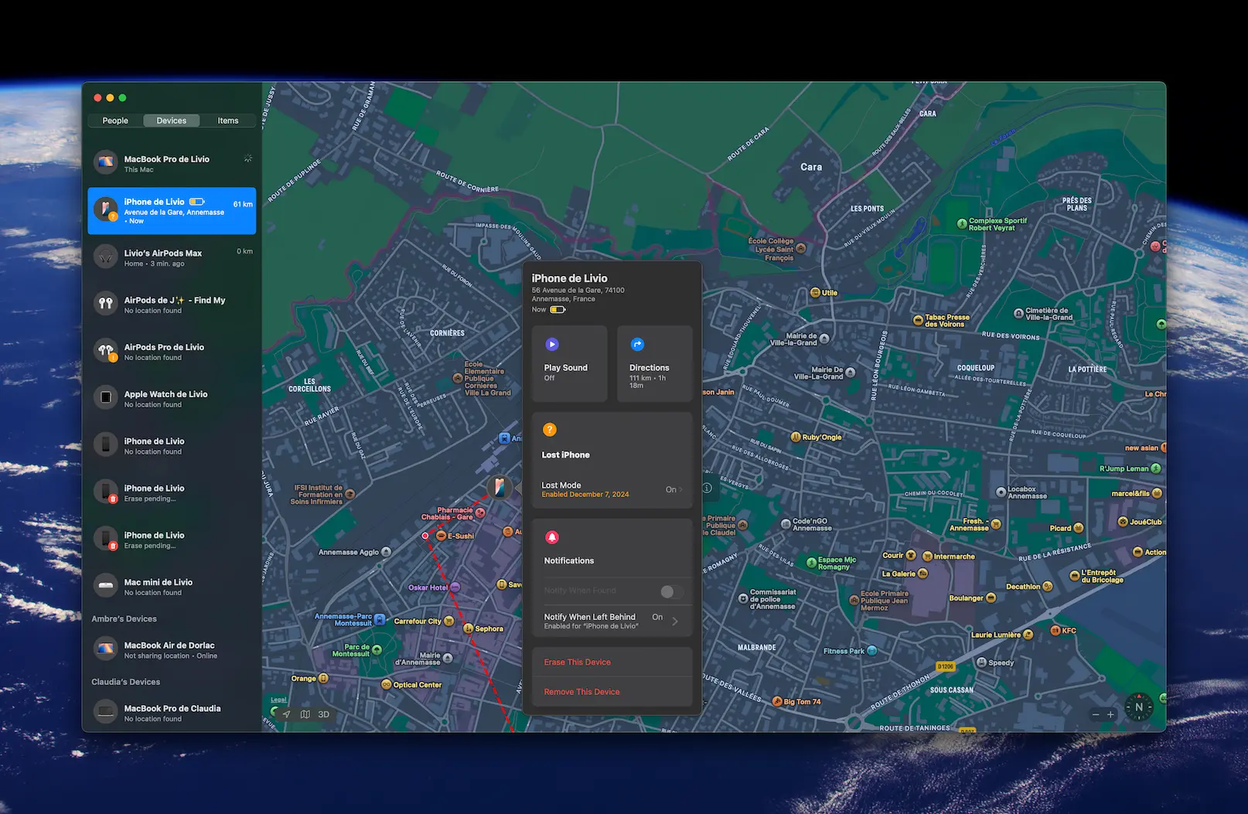
Task: Click the location arrow map control
Action: pos(286,714)
